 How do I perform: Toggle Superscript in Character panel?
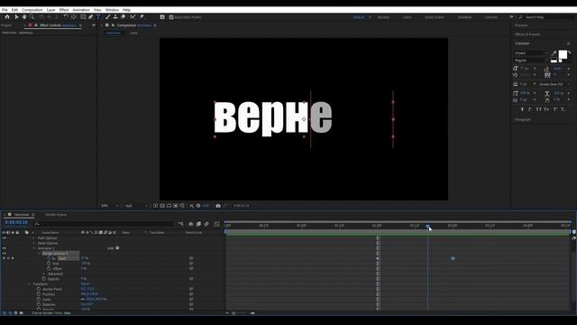(555, 109)
